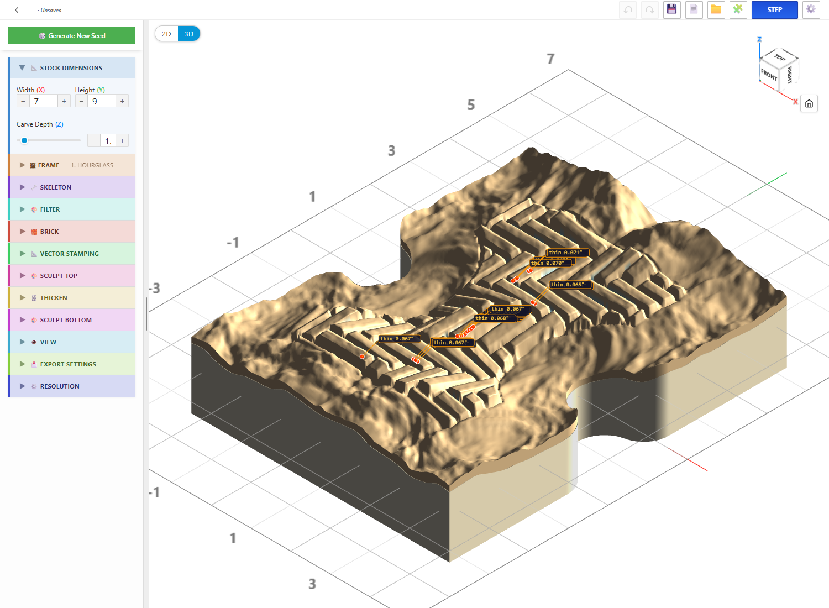Reset the camera with the home icon
Screen dimensions: 829x608
coord(809,103)
